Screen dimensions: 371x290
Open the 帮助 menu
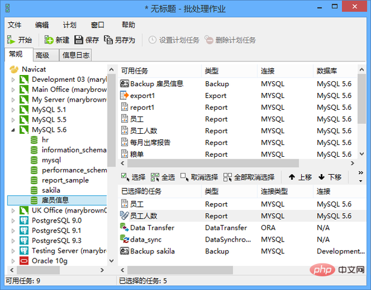click(x=128, y=25)
